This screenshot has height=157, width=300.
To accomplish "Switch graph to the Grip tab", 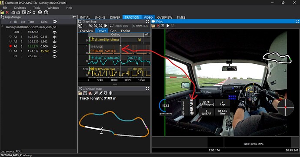I will (113, 31).
